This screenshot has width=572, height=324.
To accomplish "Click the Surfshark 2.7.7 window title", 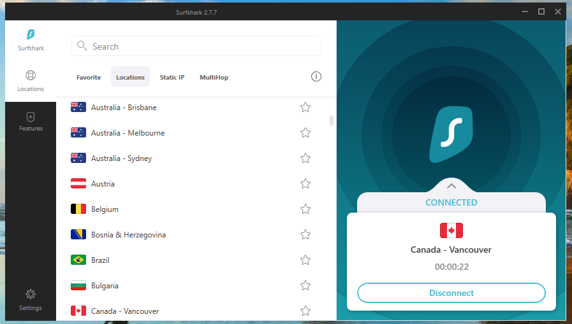I will pos(196,12).
